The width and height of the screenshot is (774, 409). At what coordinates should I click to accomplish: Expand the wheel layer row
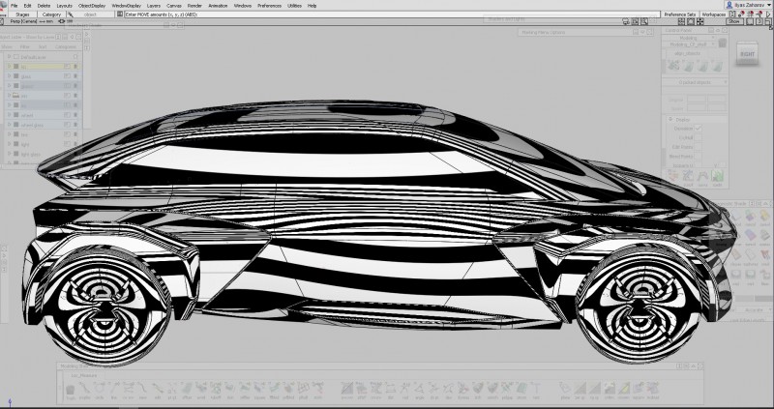click(9, 115)
